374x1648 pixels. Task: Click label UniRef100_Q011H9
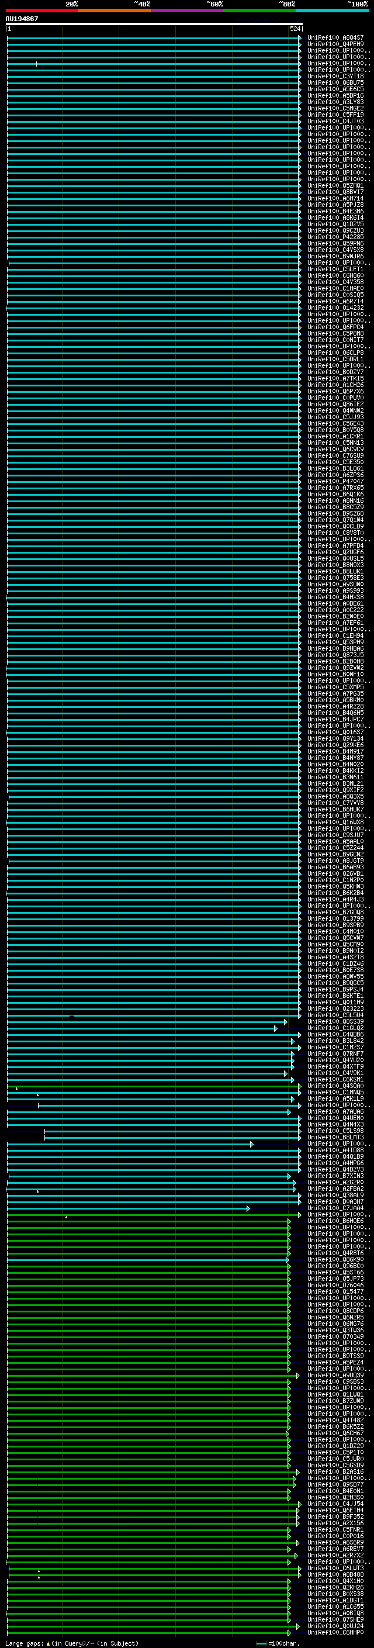(335, 1002)
